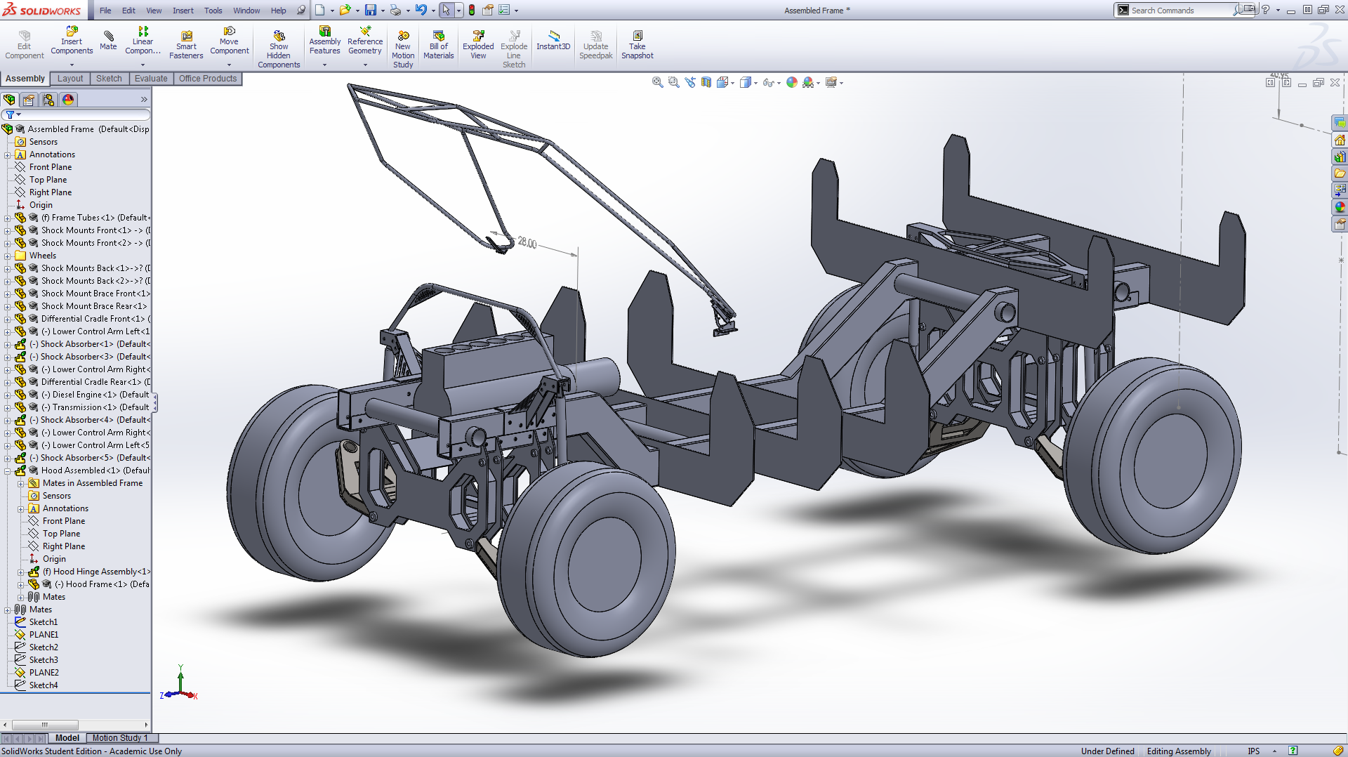Click the Smart Fasteners tool
Image resolution: width=1348 pixels, height=757 pixels.
point(186,45)
